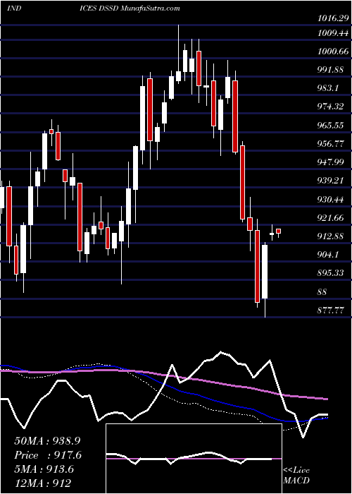This screenshot has width=352, height=494.
Task: Click the 904.1 price level label
Action: 328,255
